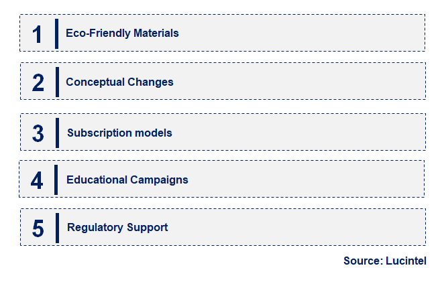The image size is (444, 282).
Task: Click the number 5 label
Action: coord(38,228)
